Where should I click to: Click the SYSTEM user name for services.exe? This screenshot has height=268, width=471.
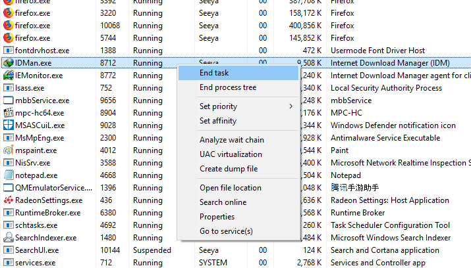point(213,263)
